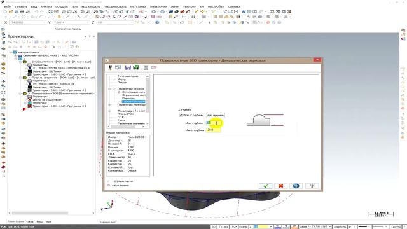Open 'Параметры' under operation 3
The image size is (407, 229).
tap(40, 96)
